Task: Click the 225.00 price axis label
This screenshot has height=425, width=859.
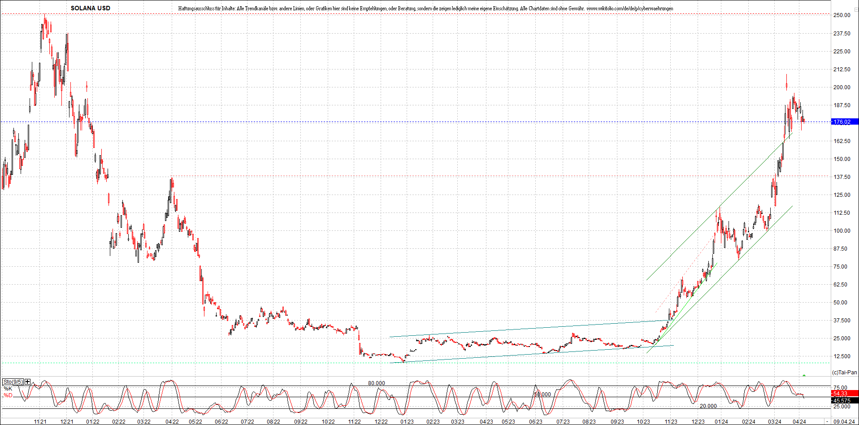Action: click(x=842, y=52)
